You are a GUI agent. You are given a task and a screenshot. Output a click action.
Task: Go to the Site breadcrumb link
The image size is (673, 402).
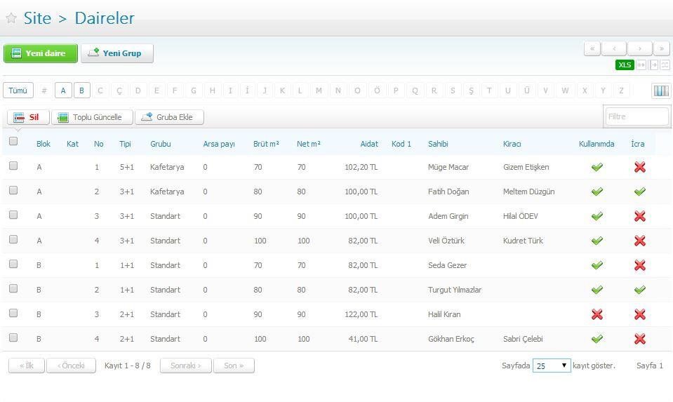[x=37, y=18]
